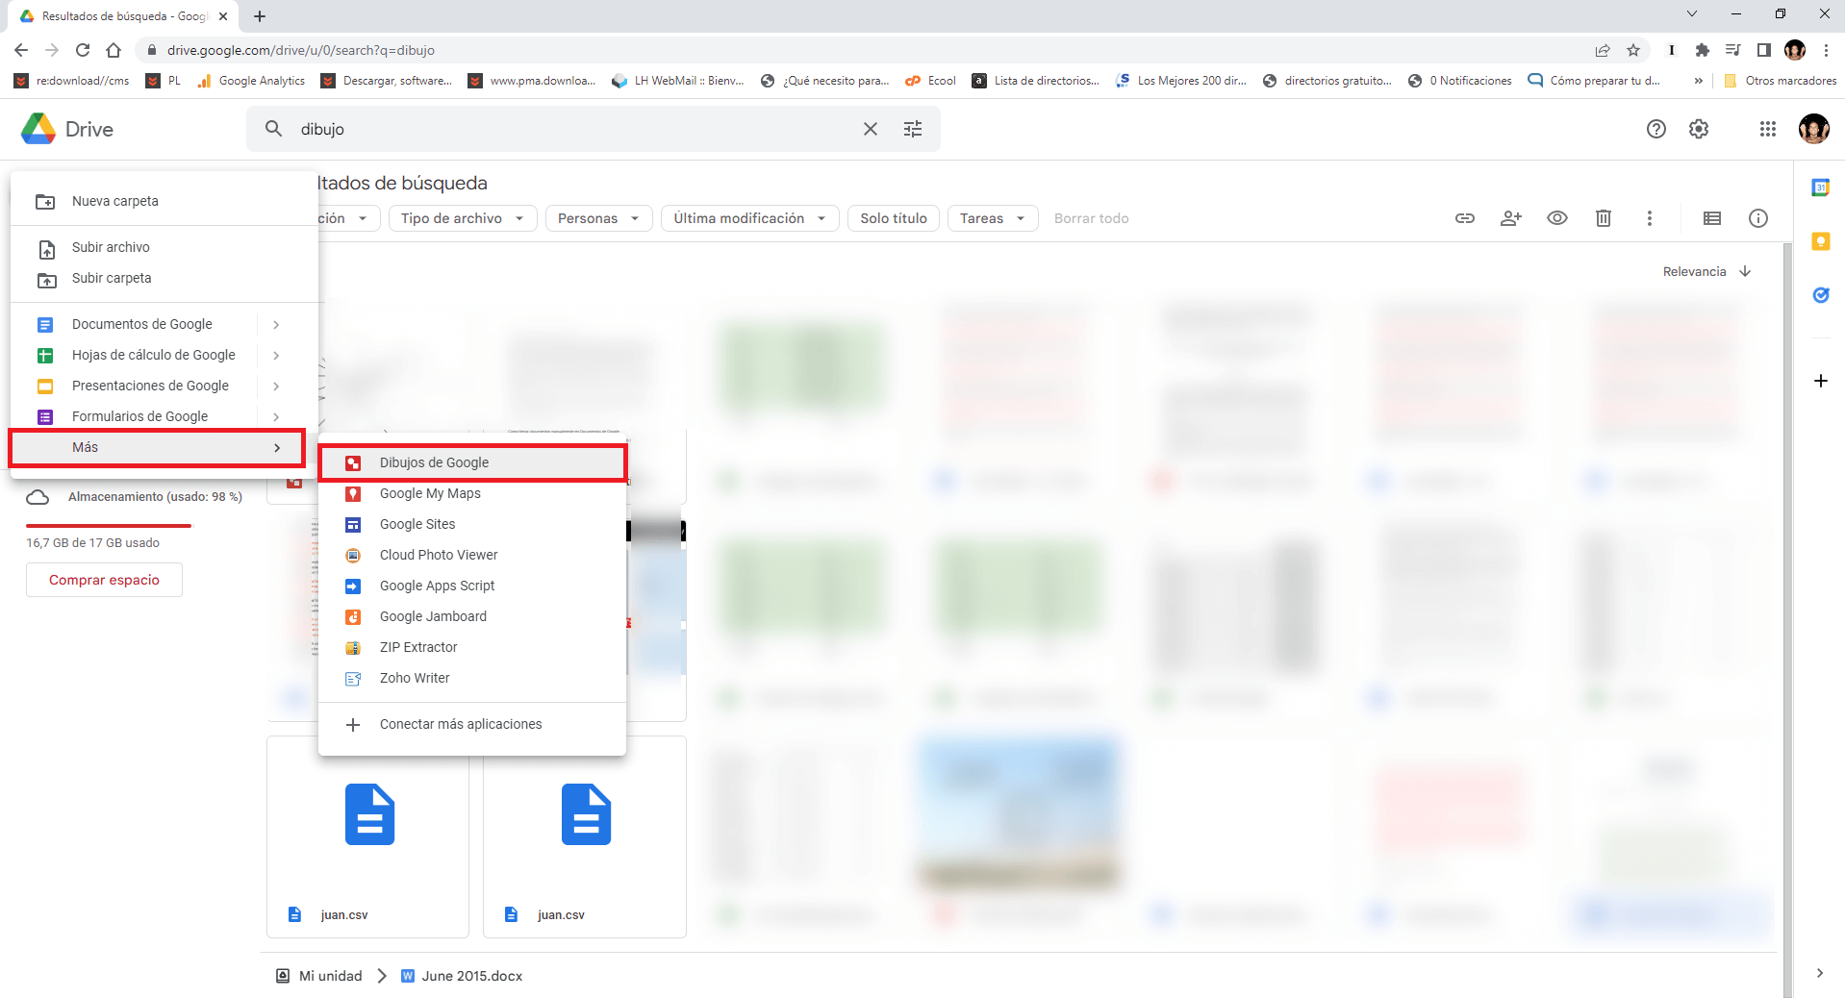Image resolution: width=1845 pixels, height=998 pixels.
Task: Reload the browser page
Action: coord(83,50)
